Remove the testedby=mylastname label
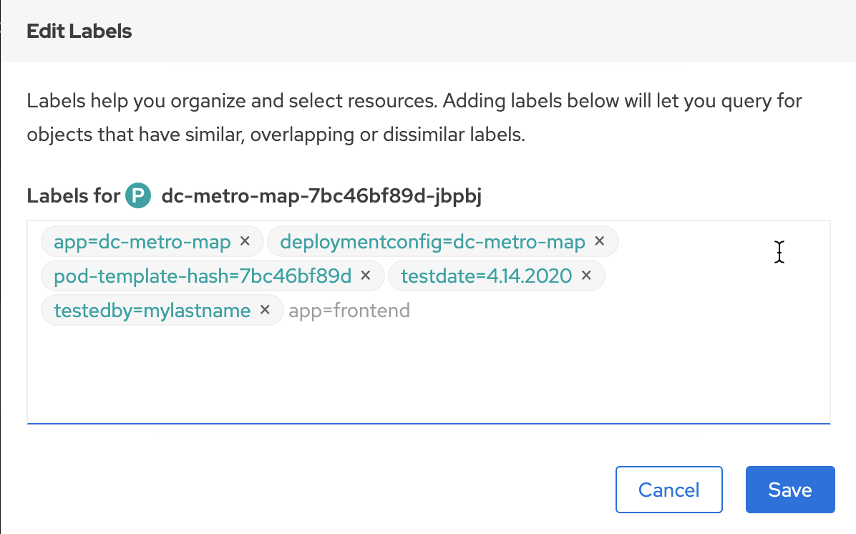 pos(265,310)
